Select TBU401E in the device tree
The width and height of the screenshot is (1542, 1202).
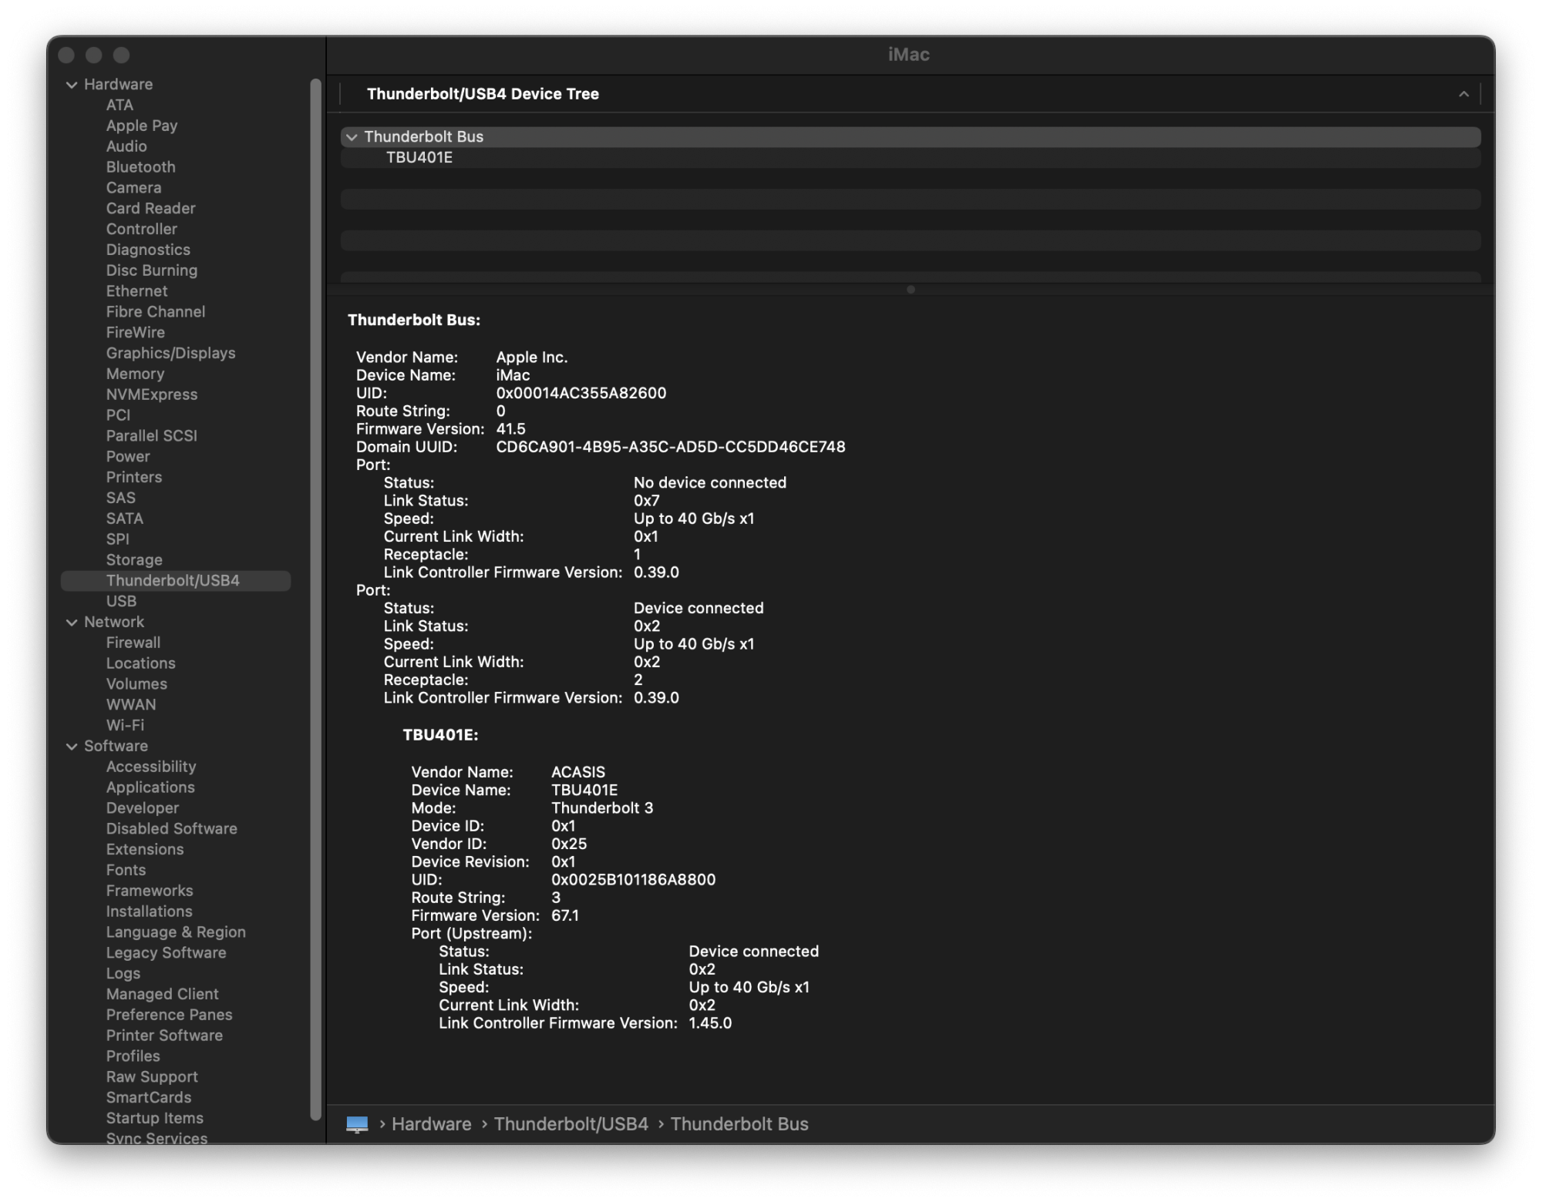click(x=419, y=158)
